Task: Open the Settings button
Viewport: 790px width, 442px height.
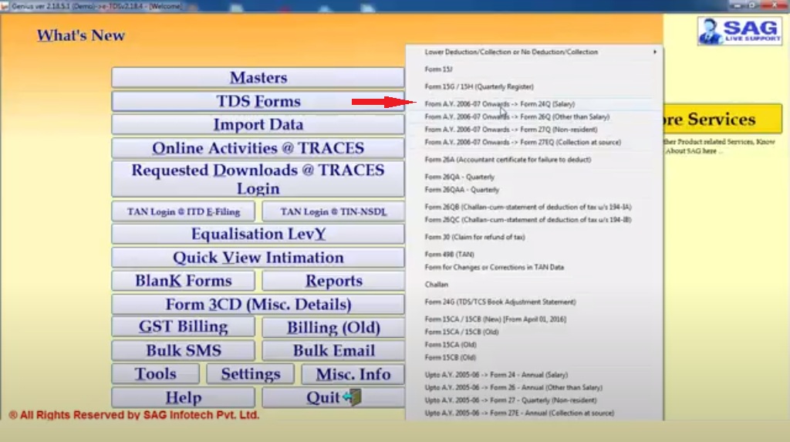Action: point(250,374)
